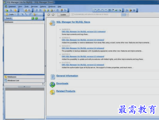This screenshot has width=159, height=120.
Task: Click the previous window green arrow icon
Action: coord(116,10)
